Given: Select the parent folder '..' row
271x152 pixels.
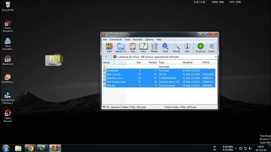Looking at the screenshot, I should (x=159, y=67).
